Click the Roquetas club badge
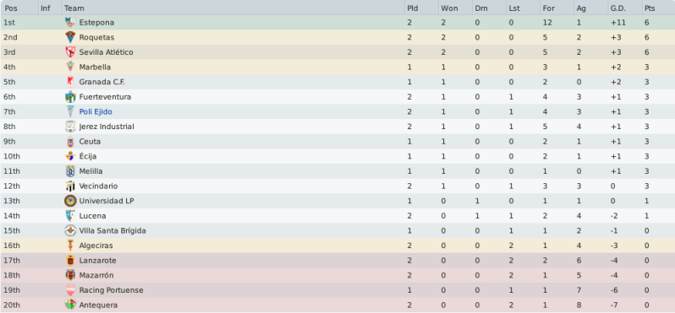675x313 pixels. click(x=70, y=37)
